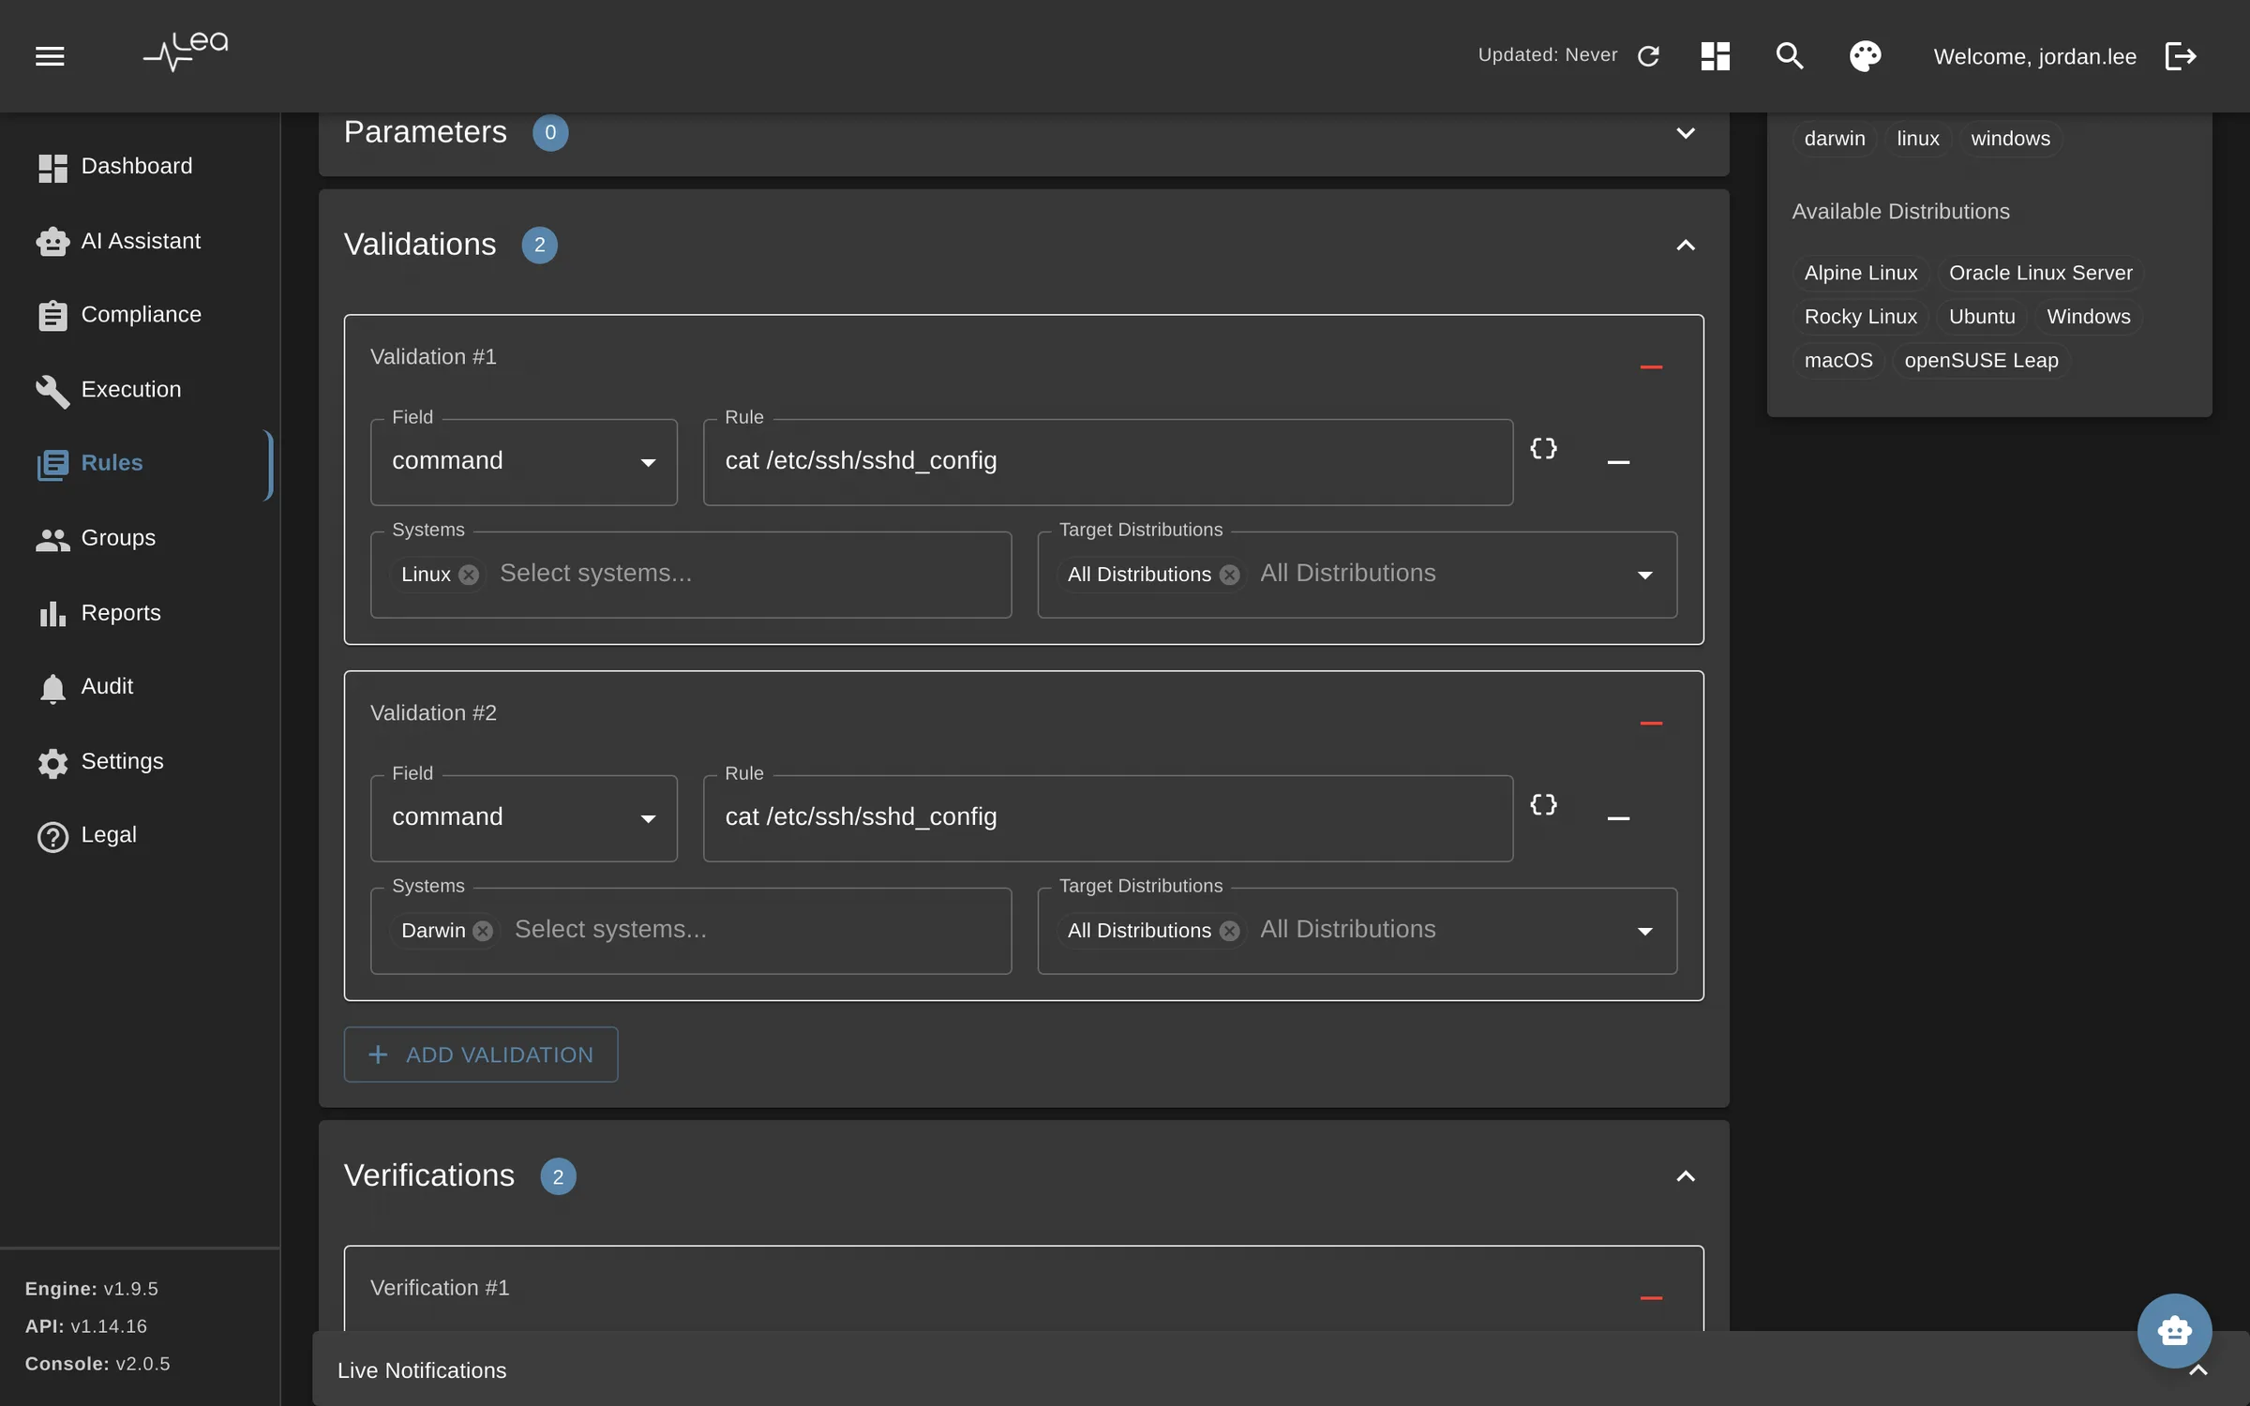
Task: Click the braces icon in Validation #1
Action: (1543, 448)
